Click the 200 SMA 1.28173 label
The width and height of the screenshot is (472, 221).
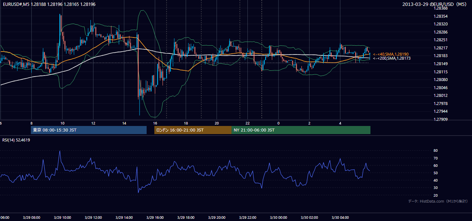click(x=391, y=58)
